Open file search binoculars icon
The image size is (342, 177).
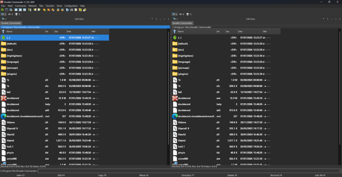71,10
